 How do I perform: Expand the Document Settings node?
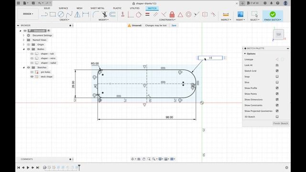(x=23, y=35)
